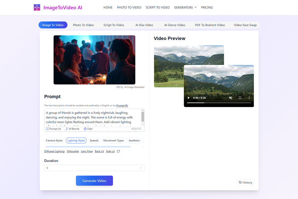Image resolution: width=298 pixels, height=199 pixels.
Task: Select Aesthetic category chip
Action: pos(134,140)
